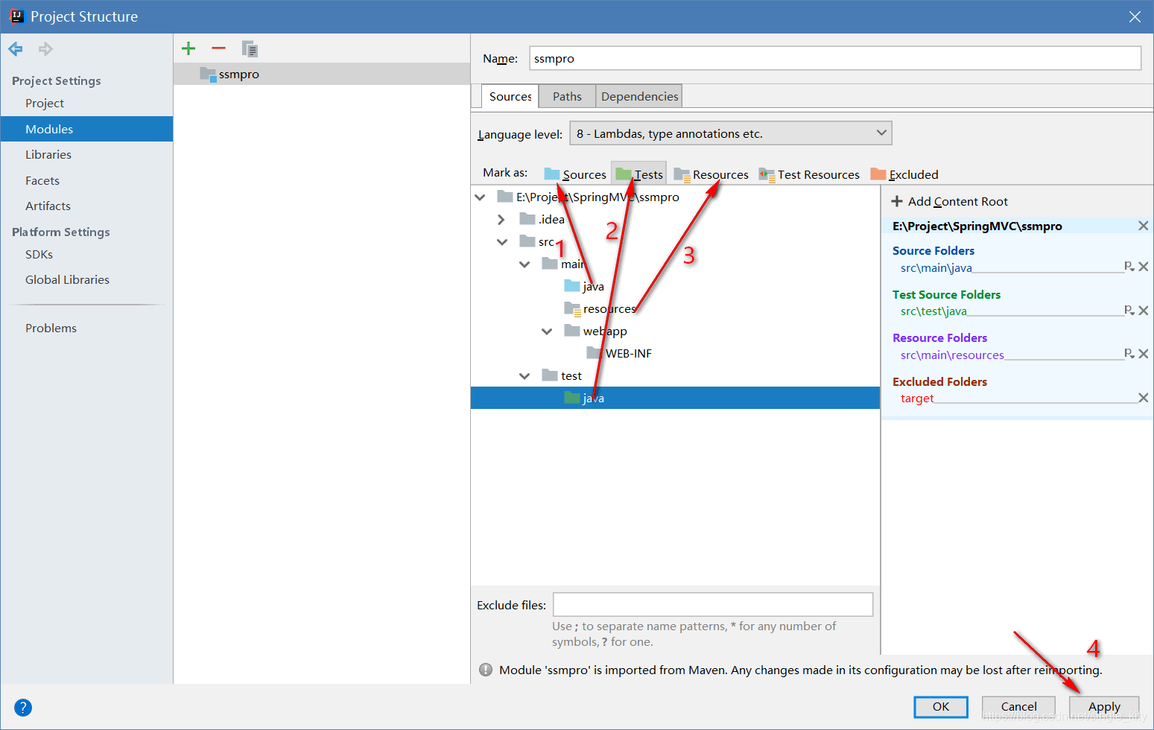Mark folder as Tests
Screen dimensions: 1154x730
[x=639, y=174]
